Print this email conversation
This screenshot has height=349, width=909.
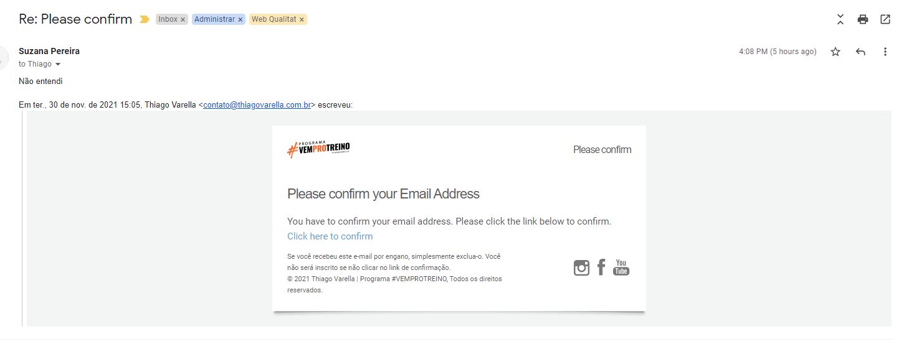(863, 19)
